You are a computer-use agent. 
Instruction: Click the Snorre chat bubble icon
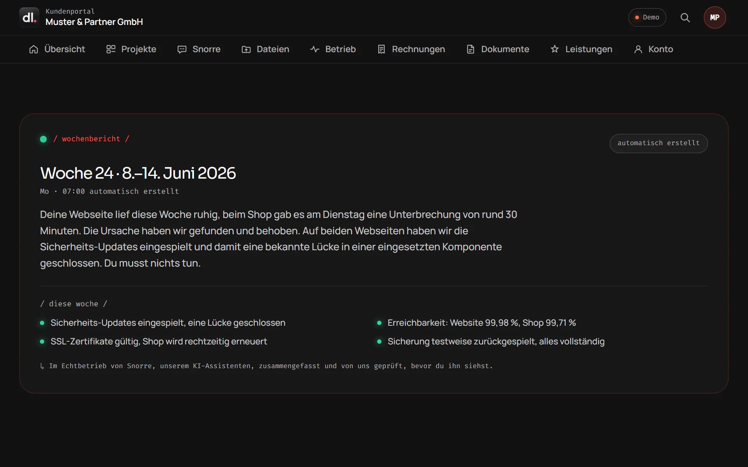click(182, 49)
